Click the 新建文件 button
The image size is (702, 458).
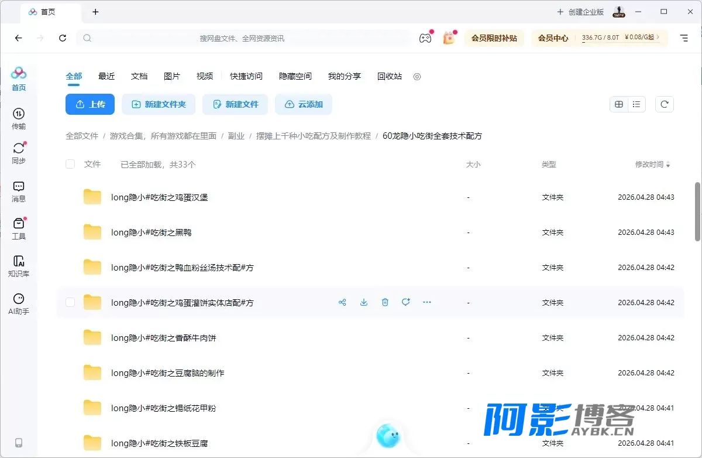coord(235,104)
